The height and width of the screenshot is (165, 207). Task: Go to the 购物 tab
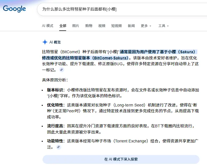[89, 26]
